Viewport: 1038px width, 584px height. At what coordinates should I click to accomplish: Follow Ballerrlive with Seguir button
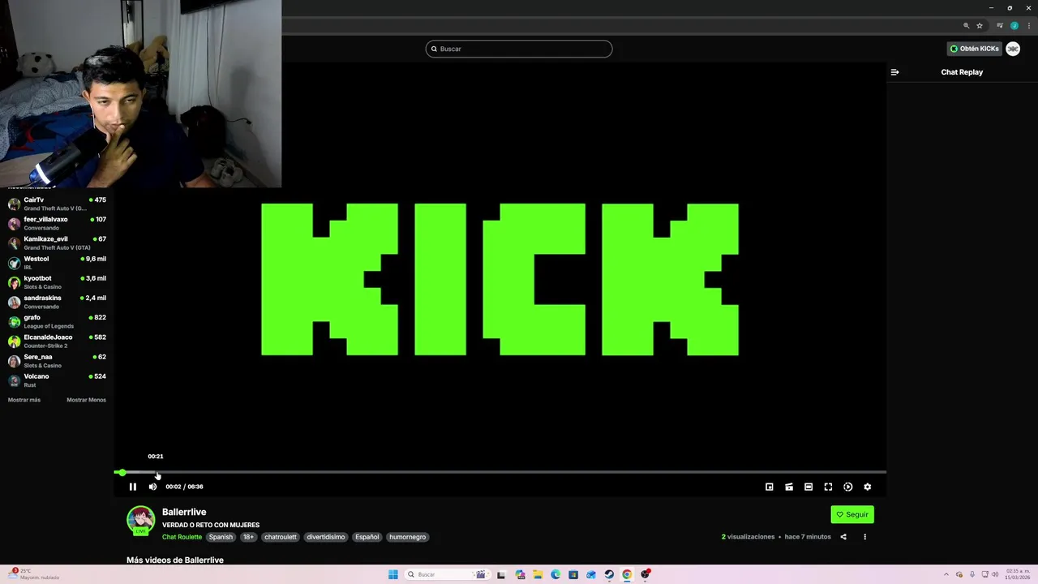pyautogui.click(x=852, y=514)
